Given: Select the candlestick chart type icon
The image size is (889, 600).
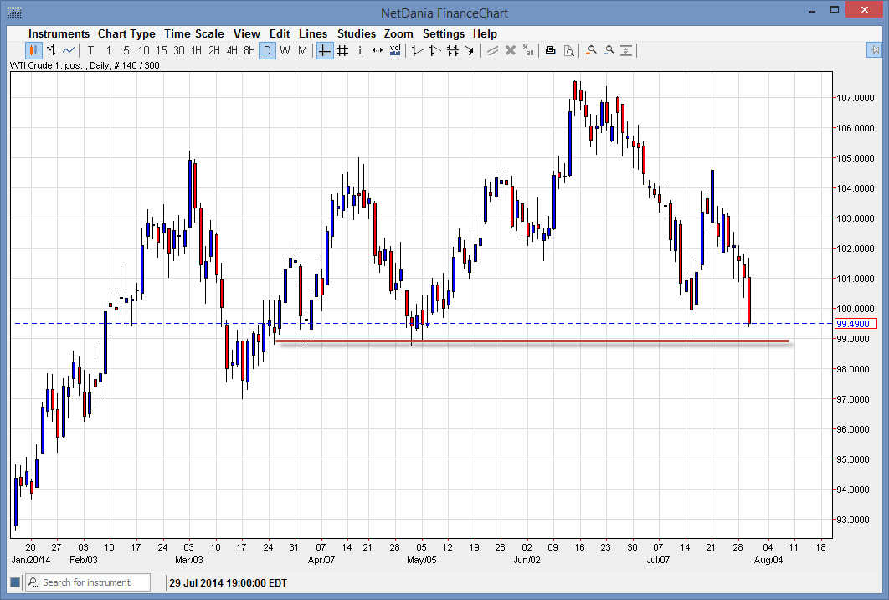Looking at the screenshot, I should [x=32, y=50].
